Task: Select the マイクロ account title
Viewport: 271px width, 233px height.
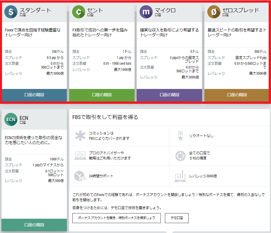Action: (x=165, y=10)
